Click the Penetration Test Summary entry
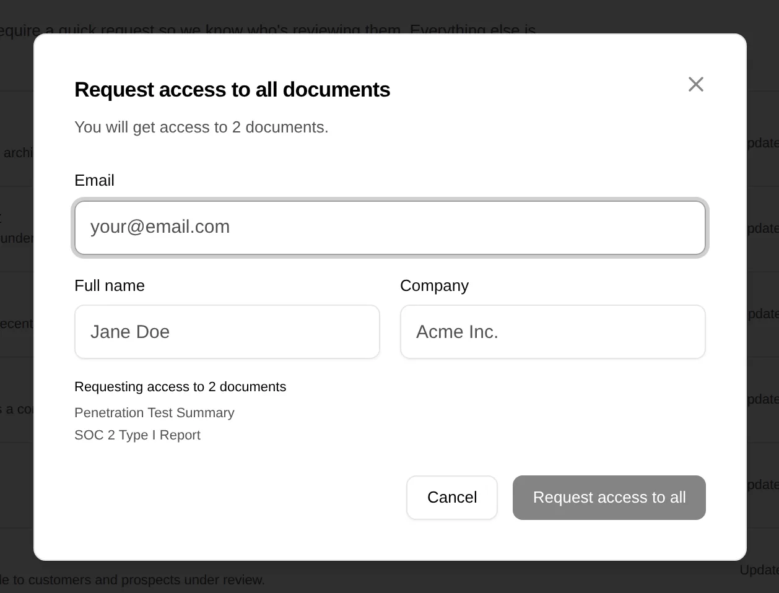 (154, 413)
